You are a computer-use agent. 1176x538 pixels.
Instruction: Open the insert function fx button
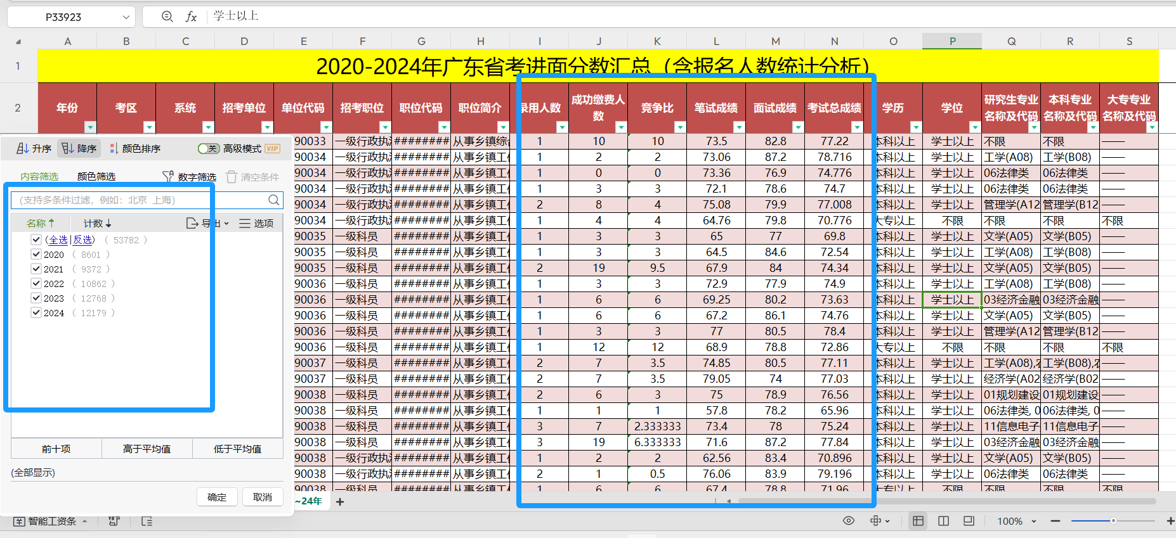click(x=191, y=16)
